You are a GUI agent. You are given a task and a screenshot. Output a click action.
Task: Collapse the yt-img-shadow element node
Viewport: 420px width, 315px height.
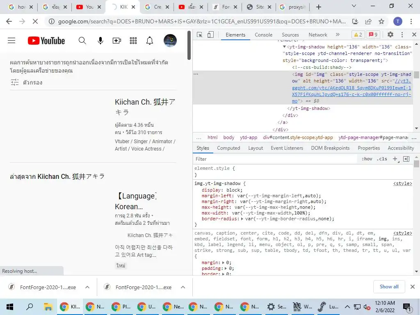pos(284,47)
